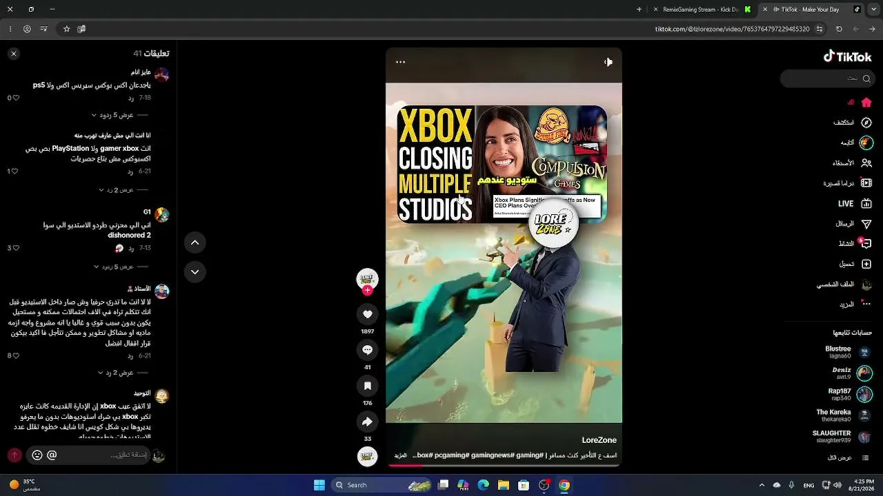The image size is (883, 496).
Task: Go to the next video with down arrow
Action: pos(195,271)
